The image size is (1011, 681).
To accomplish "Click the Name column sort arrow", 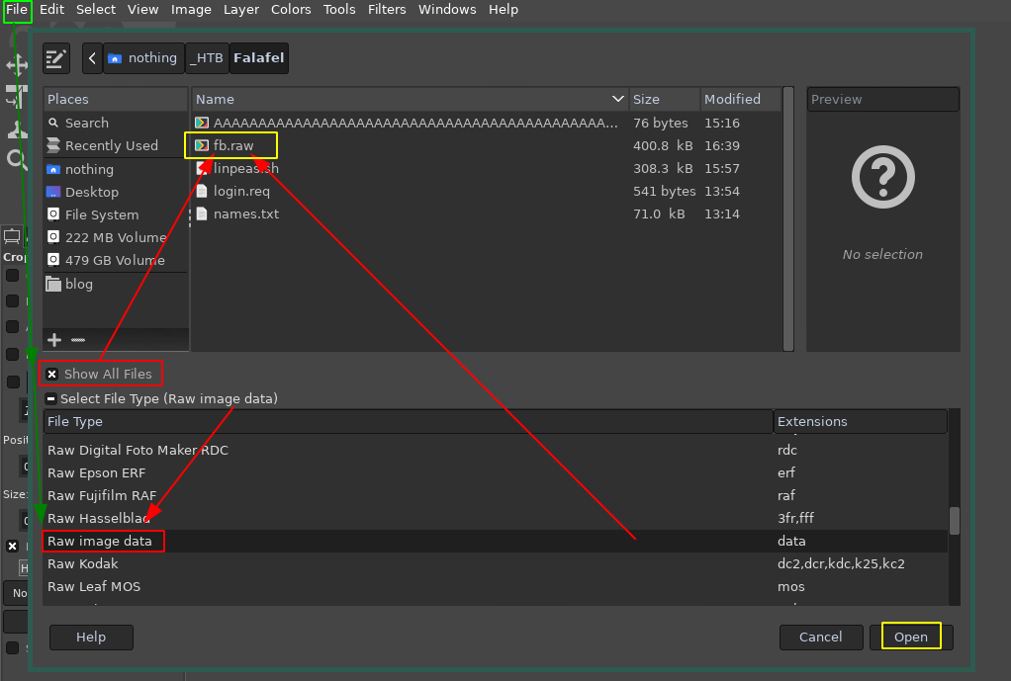I will 618,99.
